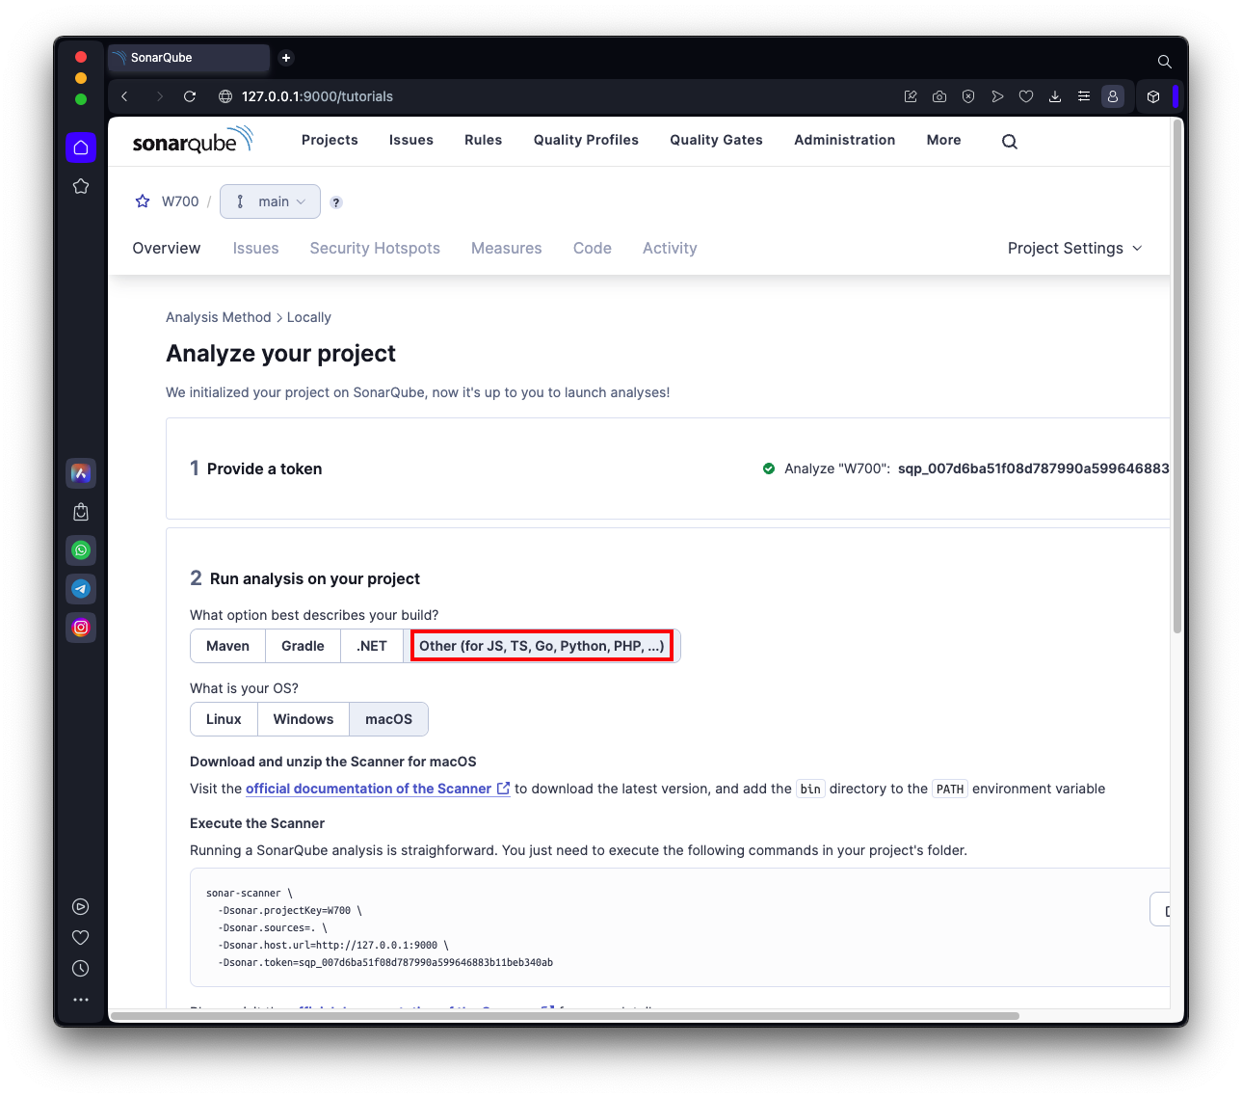Screen dimensions: 1242x1098
Task: Open the downloads icon in toolbar
Action: 1055,96
